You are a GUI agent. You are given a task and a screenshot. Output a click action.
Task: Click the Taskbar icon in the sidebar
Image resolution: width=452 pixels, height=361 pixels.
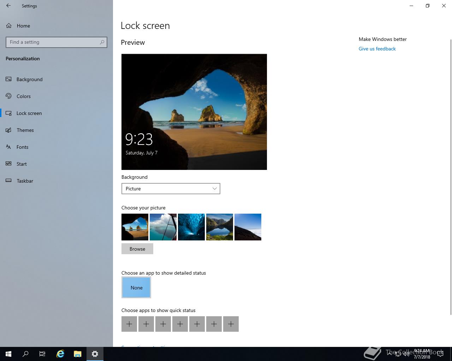[x=9, y=180]
